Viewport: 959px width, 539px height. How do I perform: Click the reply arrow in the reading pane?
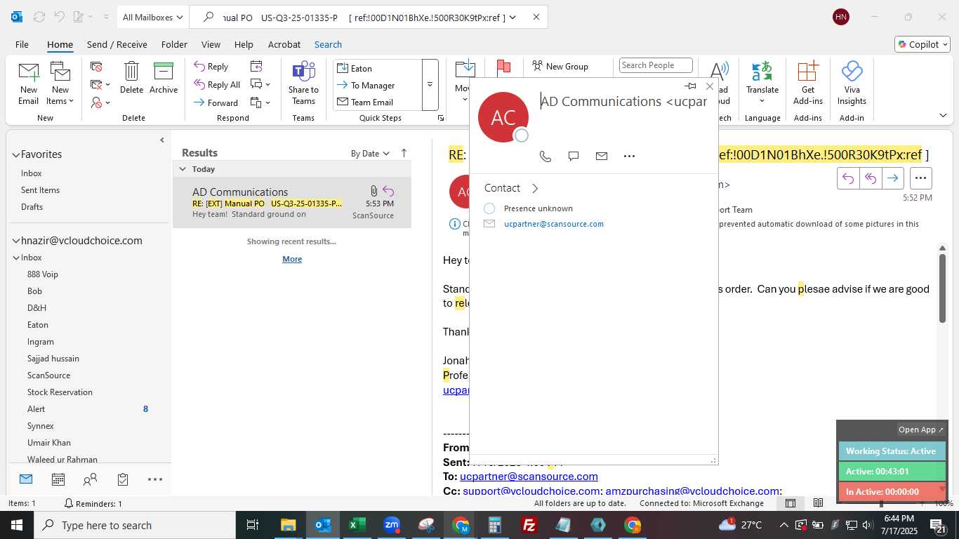tap(848, 178)
